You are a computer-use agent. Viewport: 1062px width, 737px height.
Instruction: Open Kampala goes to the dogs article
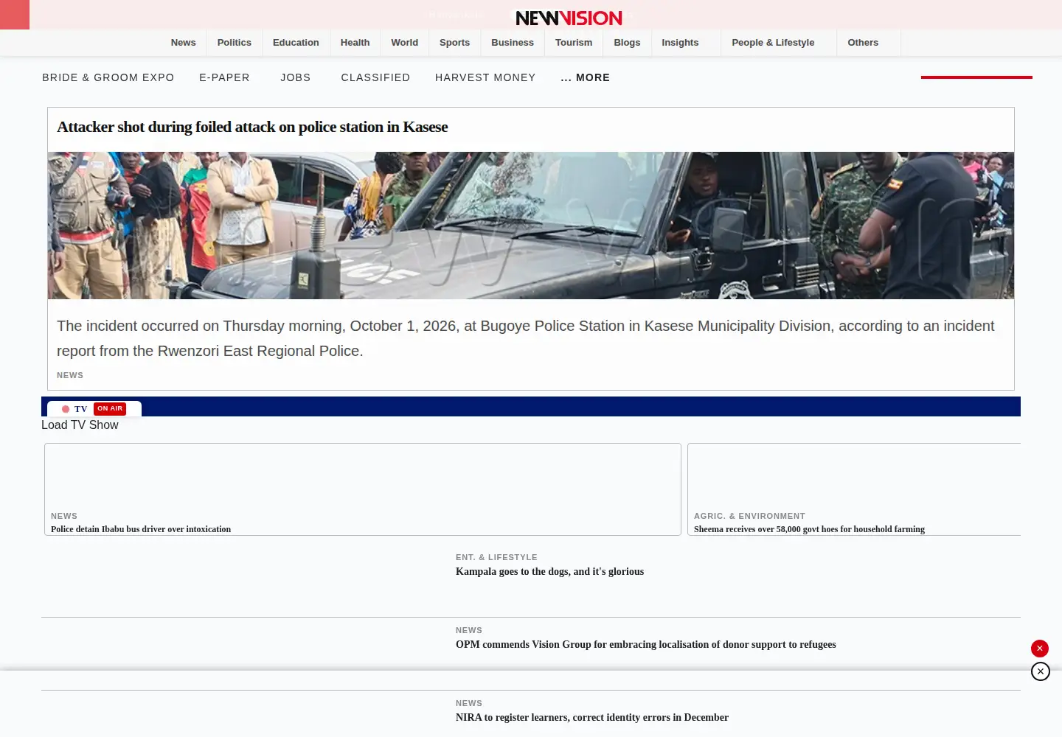tap(549, 571)
